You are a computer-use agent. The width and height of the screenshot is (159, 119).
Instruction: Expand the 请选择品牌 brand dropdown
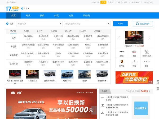[x=39, y=24]
